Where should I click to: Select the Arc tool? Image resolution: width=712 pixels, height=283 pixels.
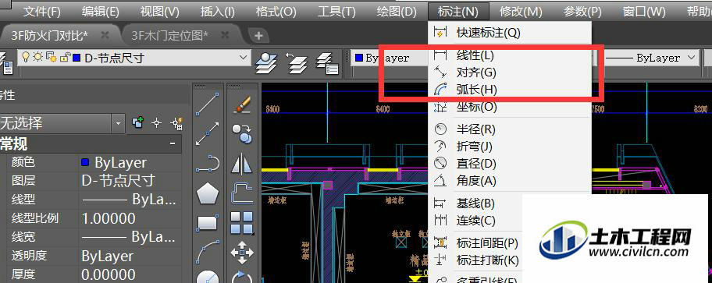pyautogui.click(x=208, y=252)
